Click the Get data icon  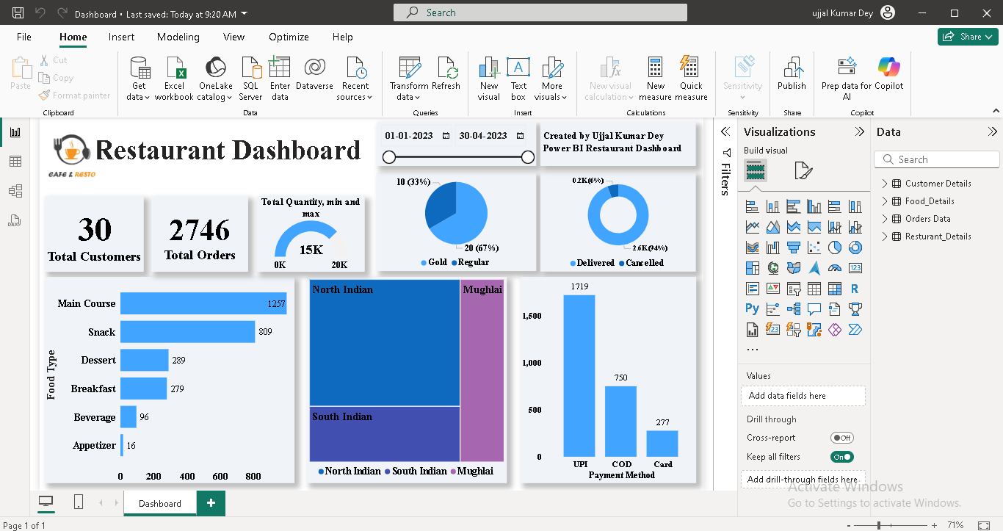[x=138, y=69]
